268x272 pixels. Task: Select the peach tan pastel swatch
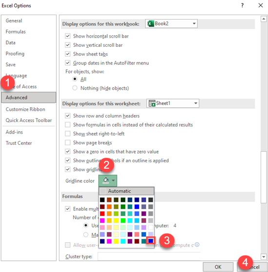pyautogui.click(x=109, y=227)
